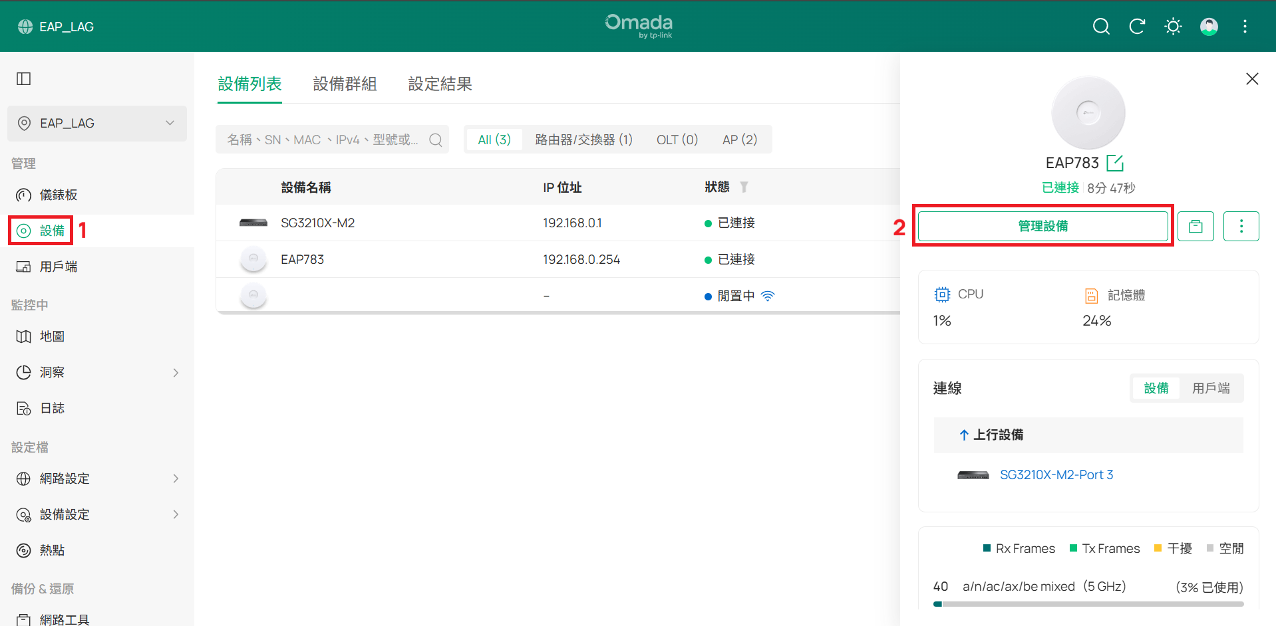Expand the 洞察 insights submenu chevron

[176, 373]
